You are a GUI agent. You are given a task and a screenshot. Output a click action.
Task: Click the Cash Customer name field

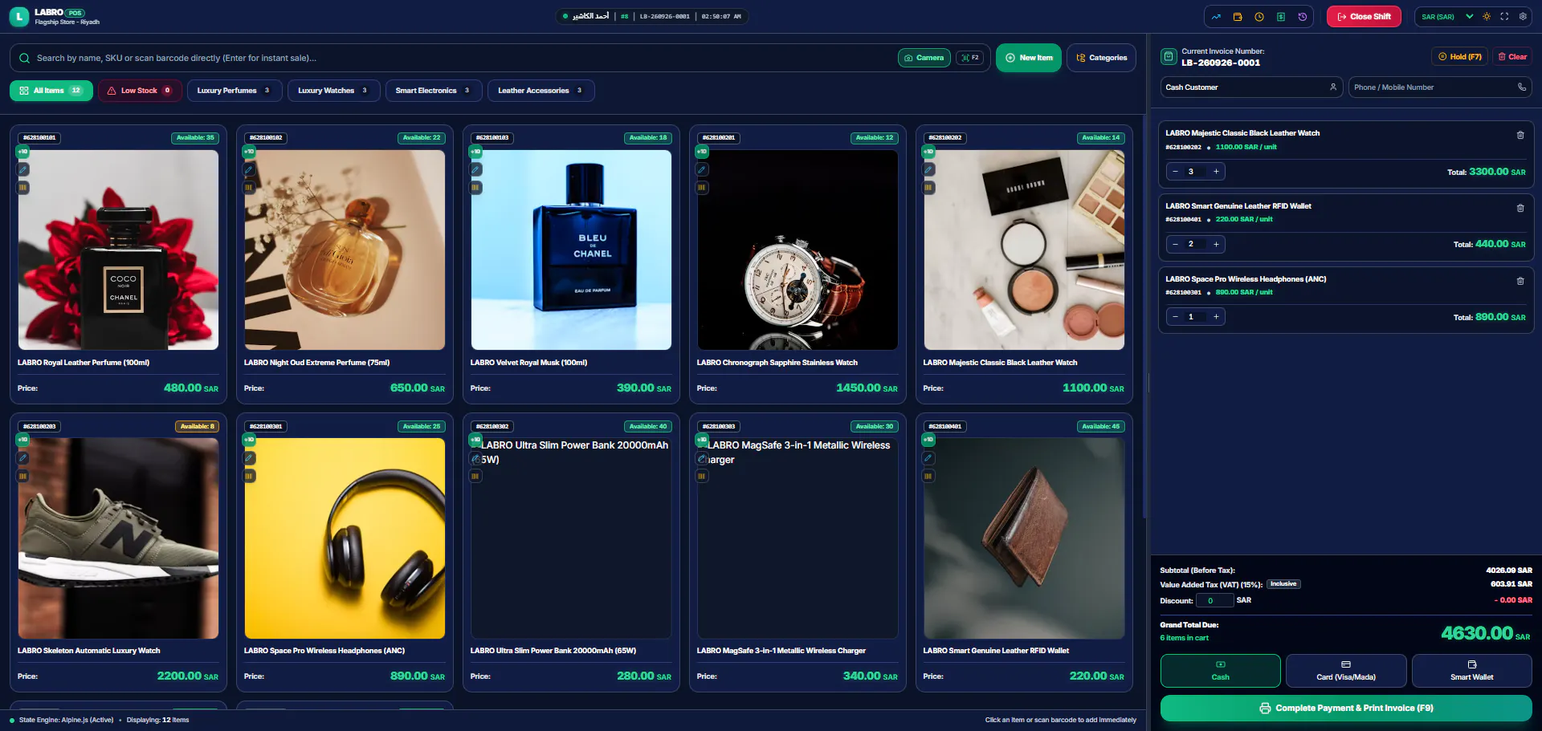pyautogui.click(x=1250, y=87)
